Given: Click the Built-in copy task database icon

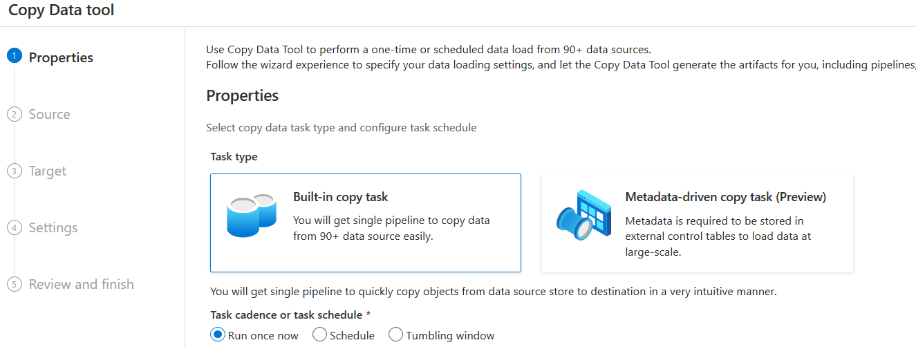Looking at the screenshot, I should coord(252,216).
